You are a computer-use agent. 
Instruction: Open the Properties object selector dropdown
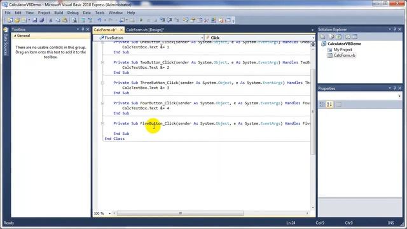(399, 96)
